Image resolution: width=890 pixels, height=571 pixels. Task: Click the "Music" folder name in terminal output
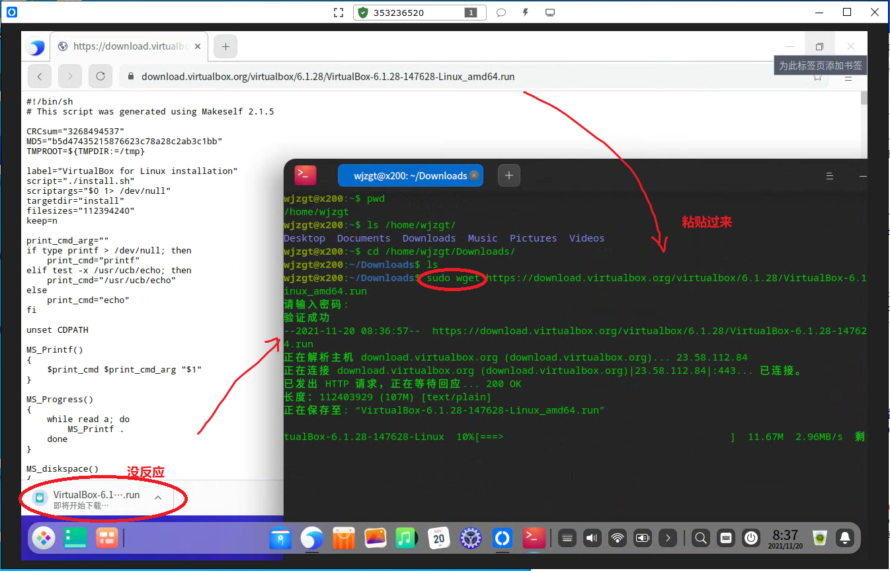coord(483,238)
